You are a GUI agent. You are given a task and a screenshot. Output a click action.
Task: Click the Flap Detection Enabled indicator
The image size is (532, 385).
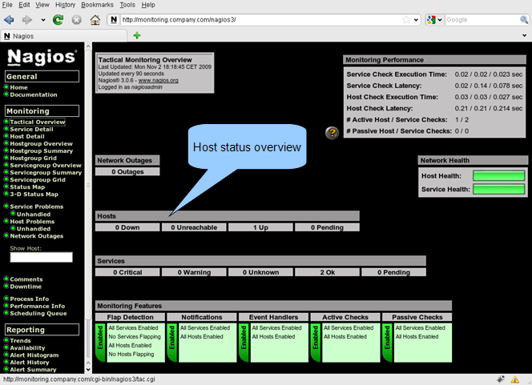click(100, 343)
